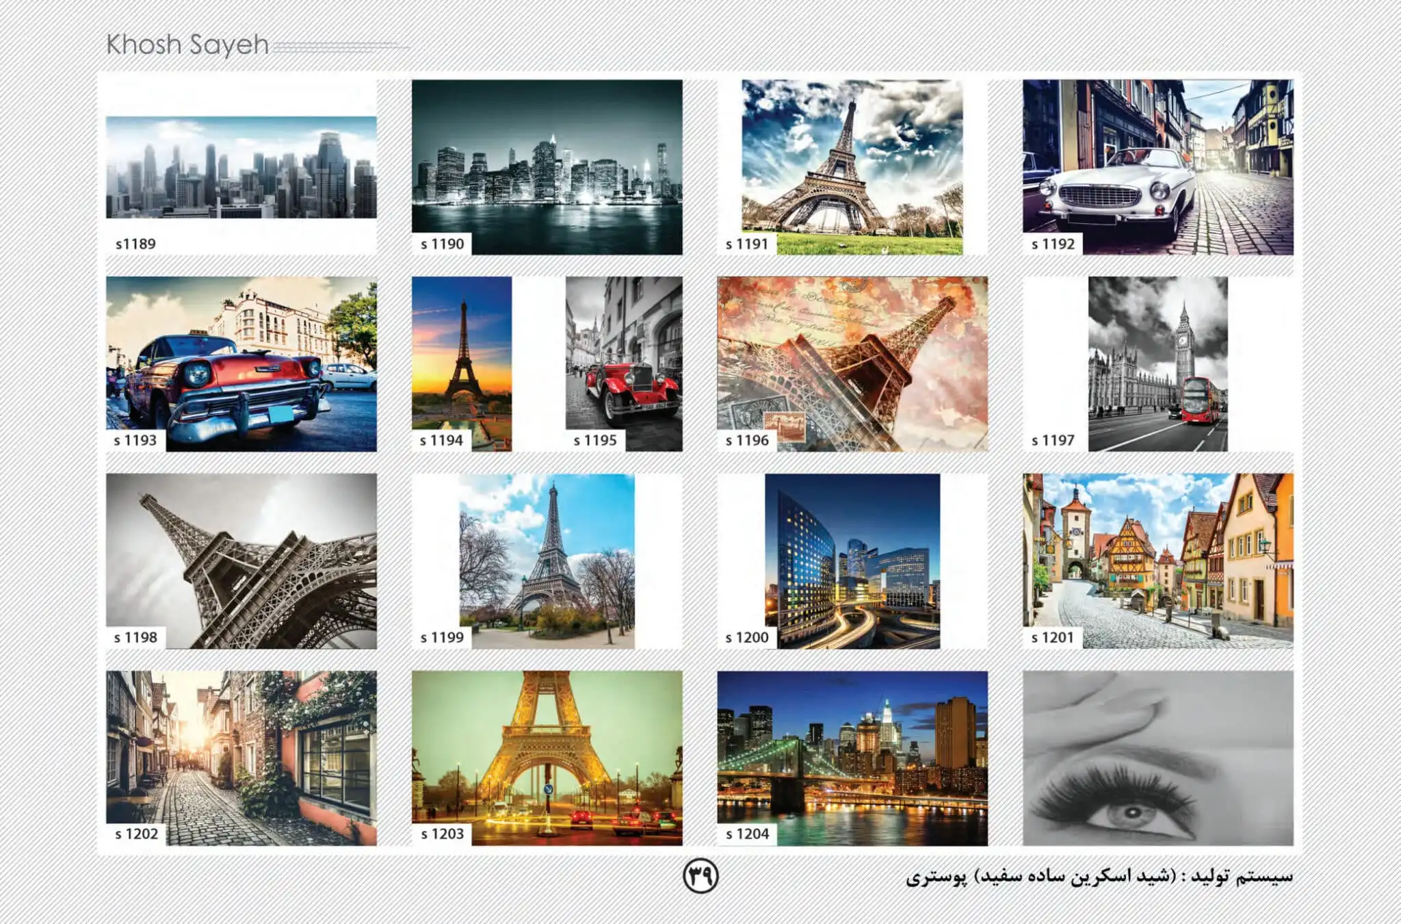Click the s 1190 code label
The width and height of the screenshot is (1401, 924).
pos(442,244)
